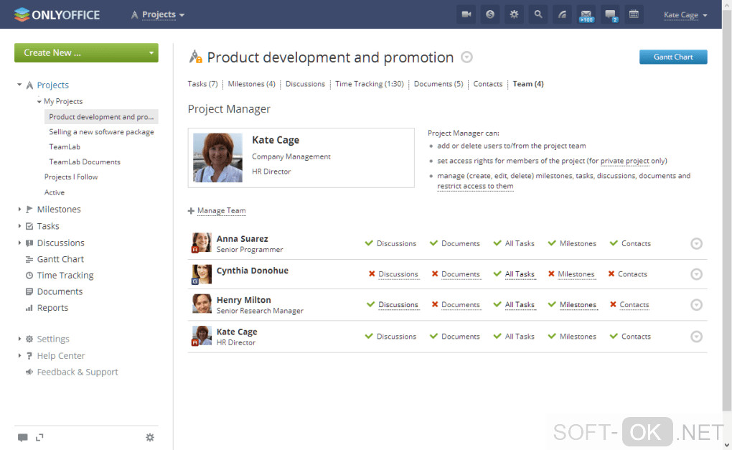Toggle Discussions access for Cynthia Donohue
The height and width of the screenshot is (450, 732).
pyautogui.click(x=398, y=274)
